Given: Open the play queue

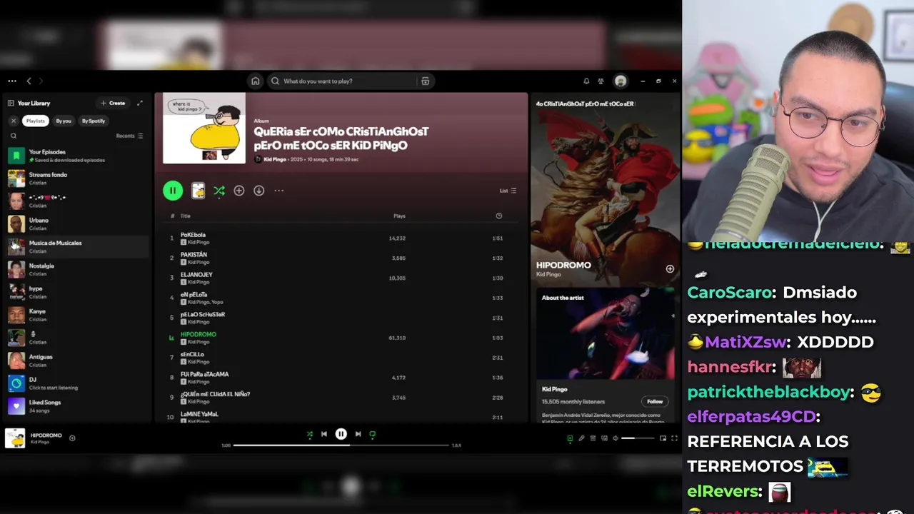Looking at the screenshot, I should (x=593, y=438).
